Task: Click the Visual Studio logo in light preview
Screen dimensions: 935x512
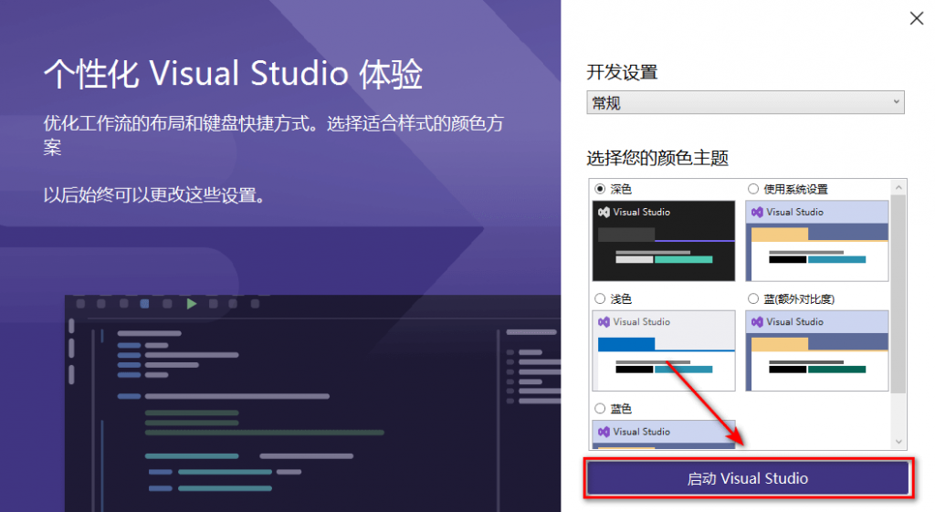Action: 604,322
